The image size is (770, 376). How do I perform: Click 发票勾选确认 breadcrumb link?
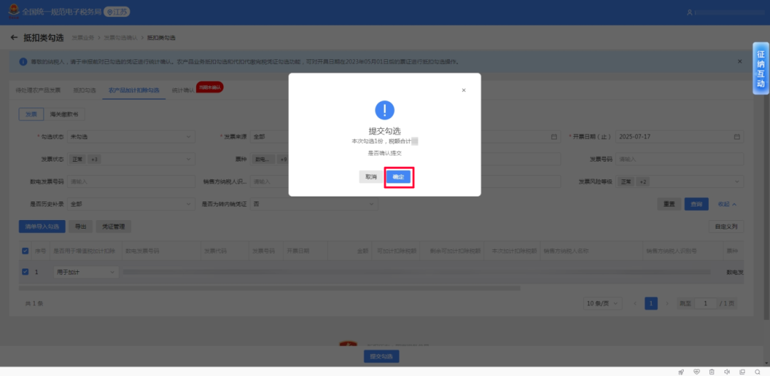pos(121,38)
